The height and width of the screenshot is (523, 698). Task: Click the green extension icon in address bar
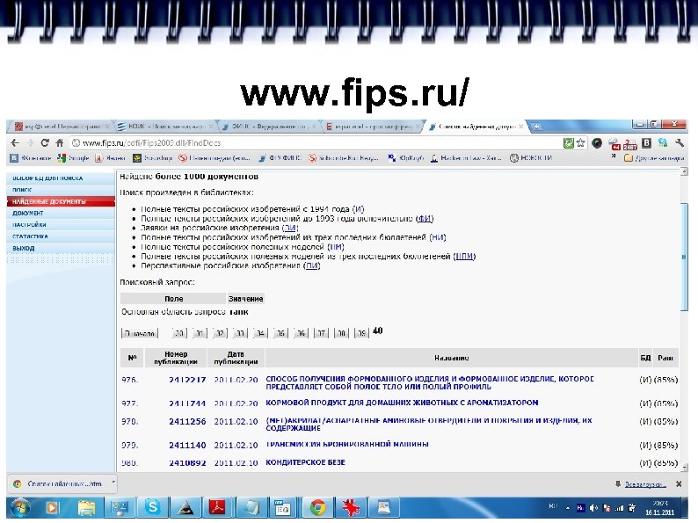(x=569, y=143)
